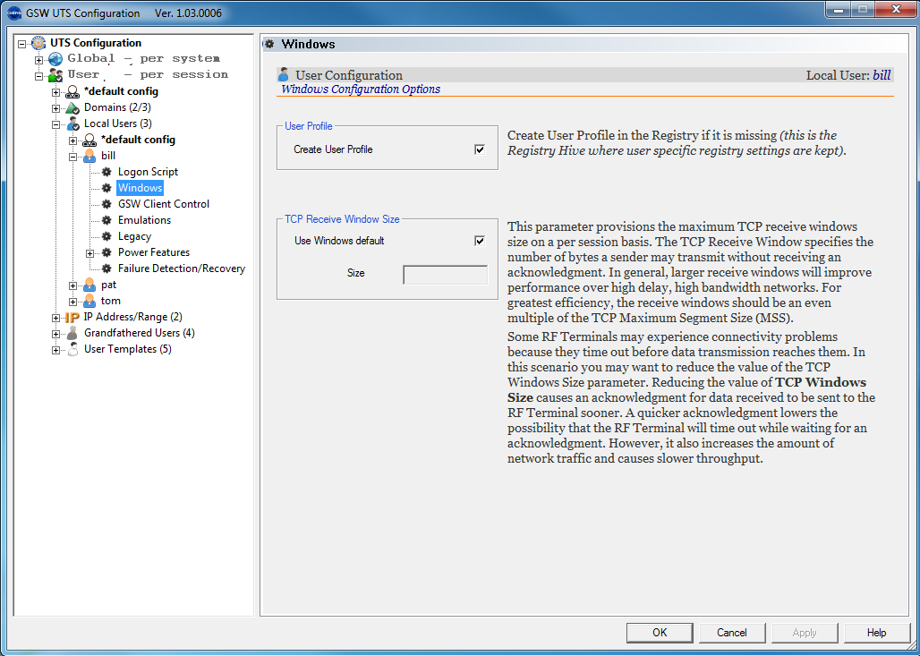Click the gear icon next to Legacy

pyautogui.click(x=106, y=236)
